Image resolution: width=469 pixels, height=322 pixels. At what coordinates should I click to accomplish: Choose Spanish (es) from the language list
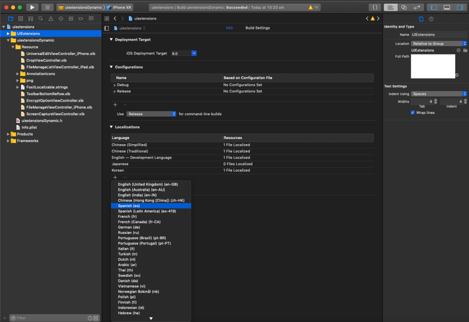(x=151, y=206)
